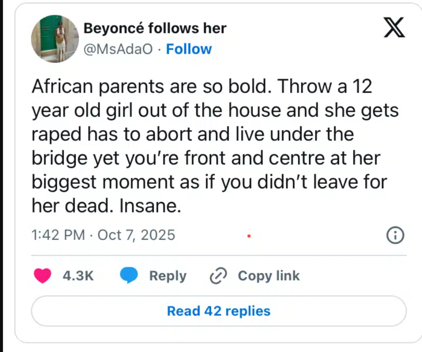Click the small red dot near timestamp
The height and width of the screenshot is (352, 422).
click(249, 236)
